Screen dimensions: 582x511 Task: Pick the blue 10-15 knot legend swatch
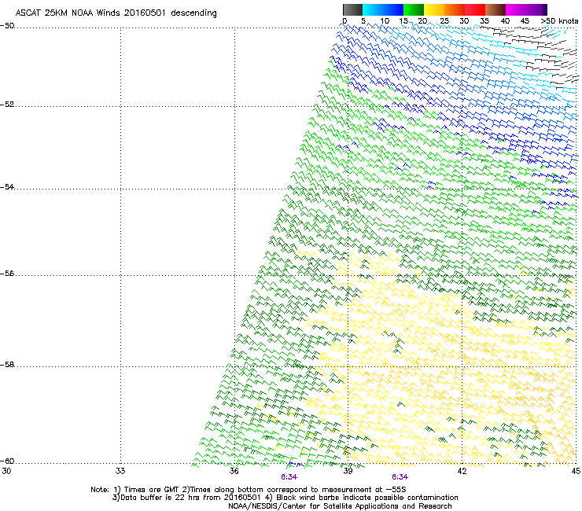(x=393, y=9)
